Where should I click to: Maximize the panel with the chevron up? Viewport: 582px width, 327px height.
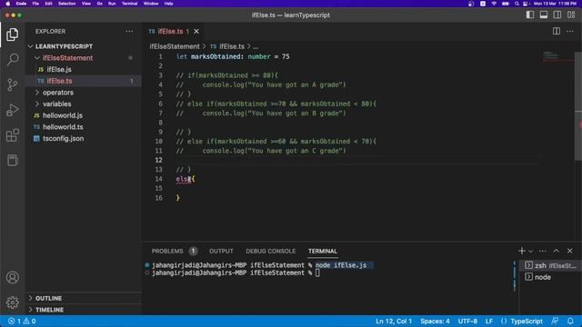(556, 251)
